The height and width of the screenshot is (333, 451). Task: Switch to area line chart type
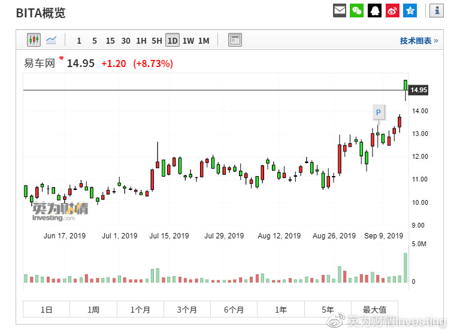51,40
